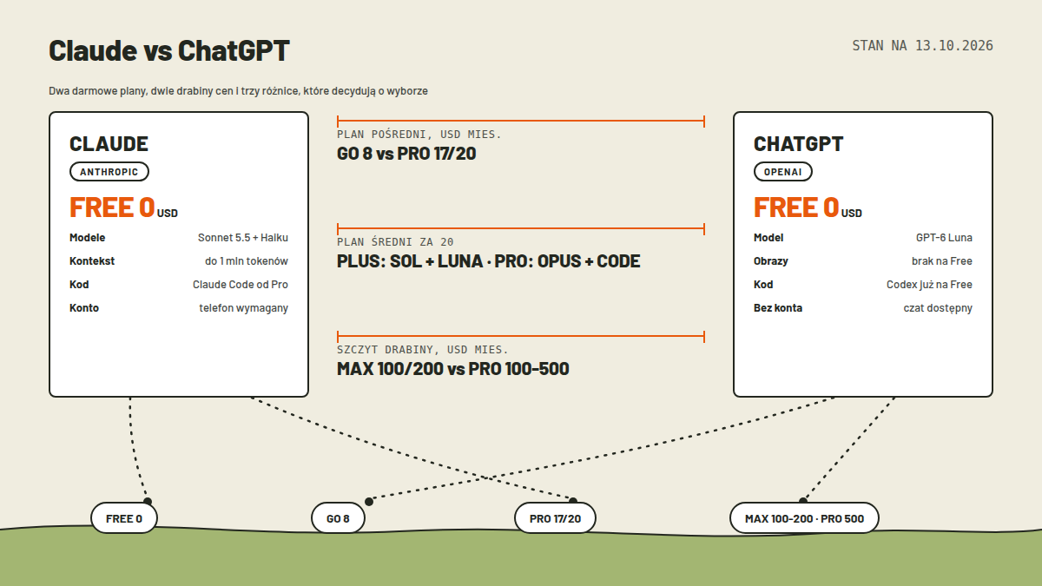Select the "Konto" label in Claude card
The width and height of the screenshot is (1042, 586).
84,308
